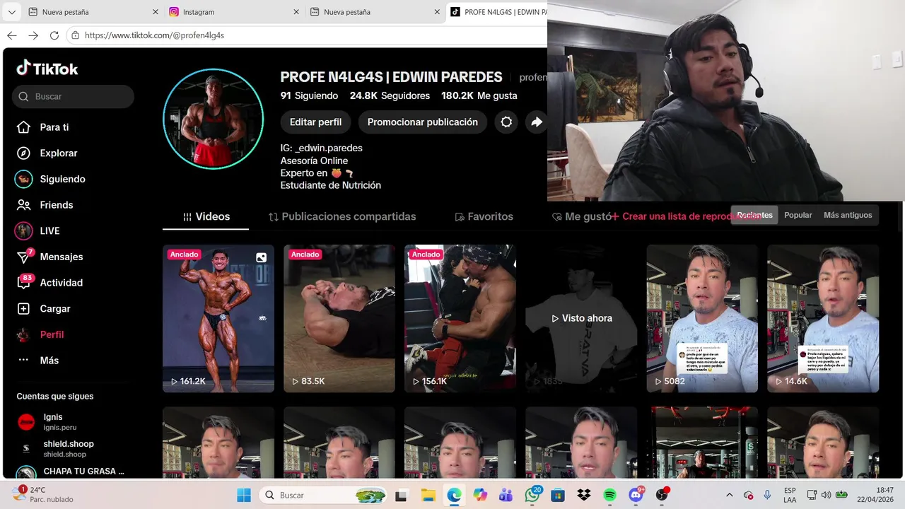The height and width of the screenshot is (509, 905).
Task: Switch to Publicaciones compartidas tab
Action: (342, 217)
